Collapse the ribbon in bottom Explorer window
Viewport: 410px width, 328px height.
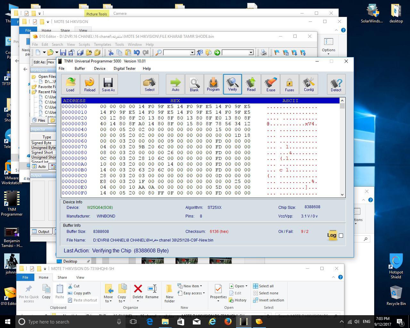(333, 277)
